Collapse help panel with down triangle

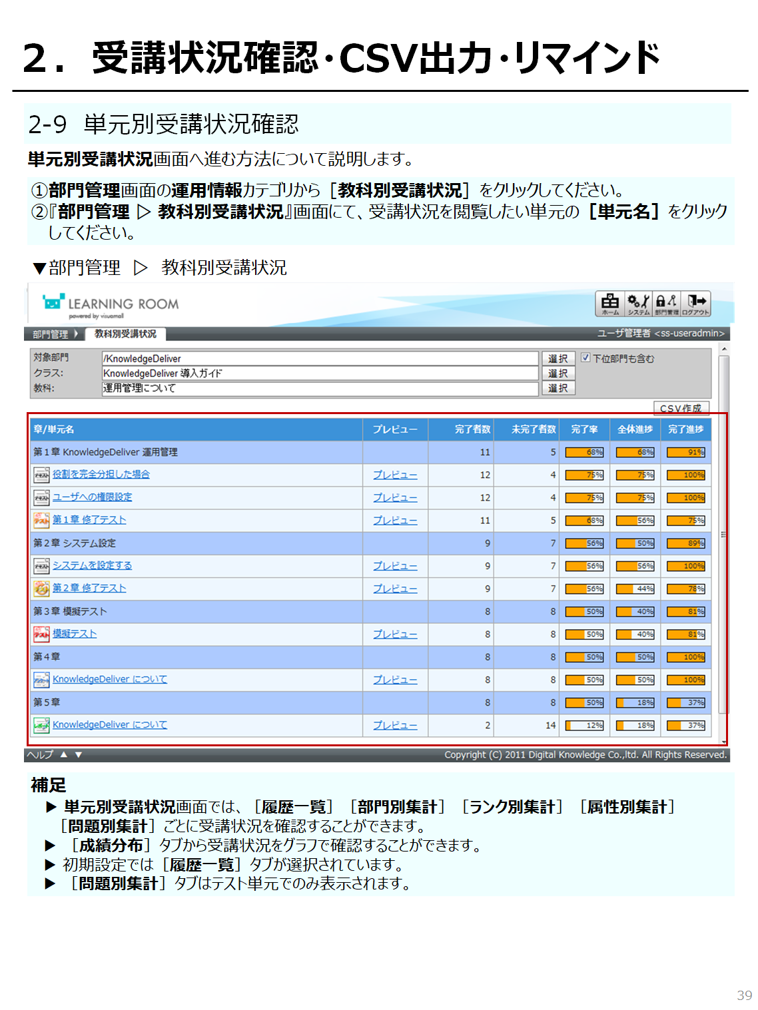(79, 754)
